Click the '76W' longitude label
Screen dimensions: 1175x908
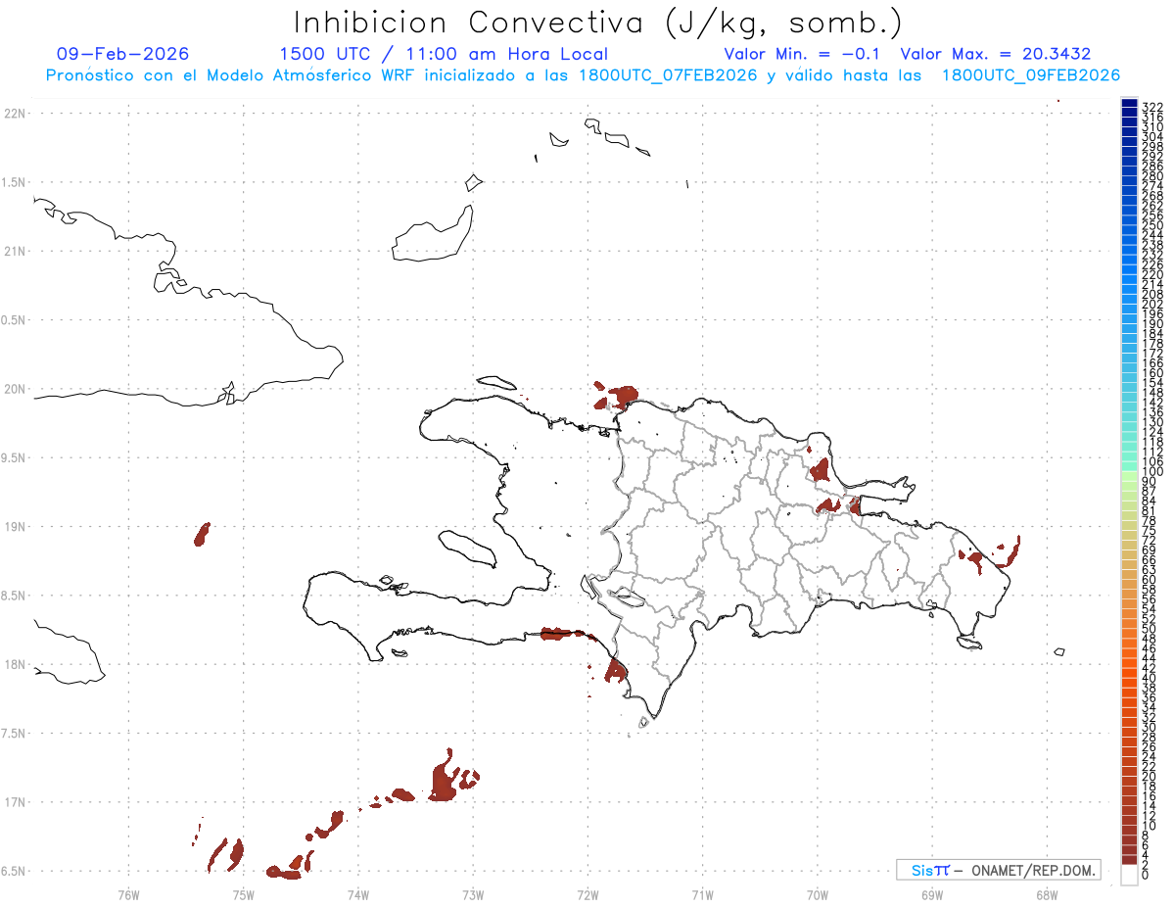point(128,893)
